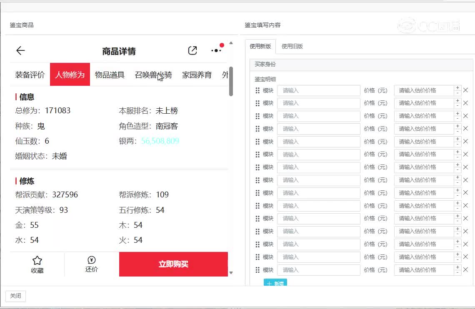Decrease price in first row with minus stepper
Viewport: 475px width, 309px height.
[457, 93]
